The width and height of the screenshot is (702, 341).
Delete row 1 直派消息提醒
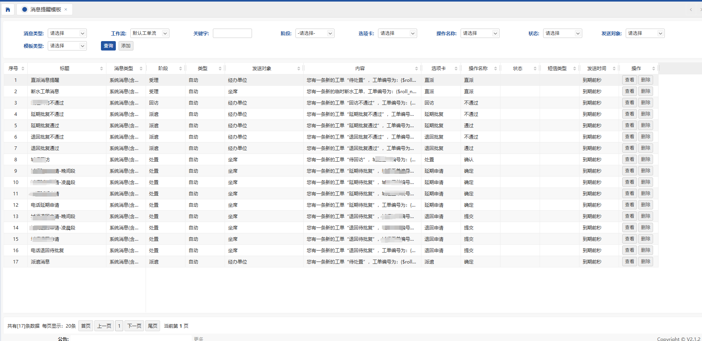coord(646,80)
